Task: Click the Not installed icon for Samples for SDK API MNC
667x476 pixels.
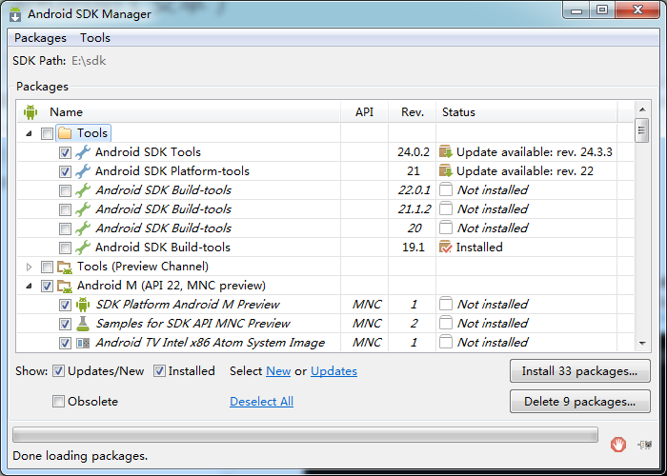Action: click(445, 323)
